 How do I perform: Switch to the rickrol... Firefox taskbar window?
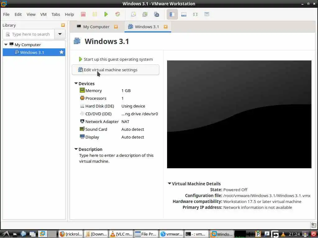point(71,234)
